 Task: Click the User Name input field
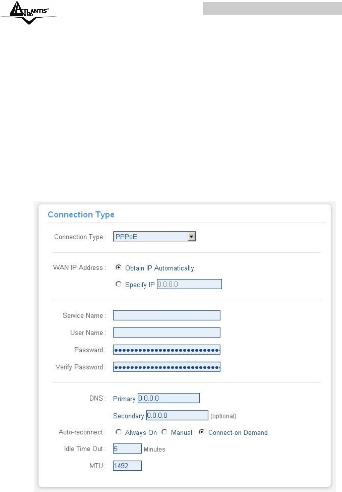(x=166, y=333)
